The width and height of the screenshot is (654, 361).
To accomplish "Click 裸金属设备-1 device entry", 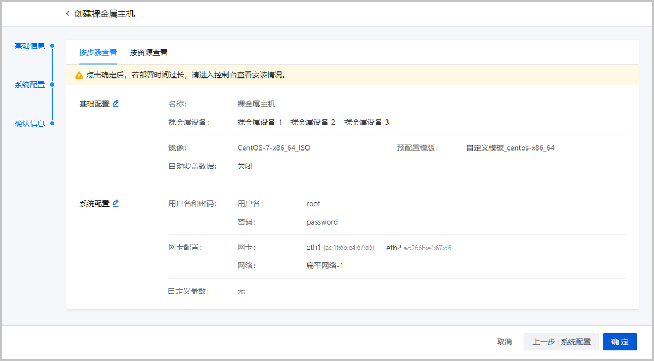I will 259,122.
